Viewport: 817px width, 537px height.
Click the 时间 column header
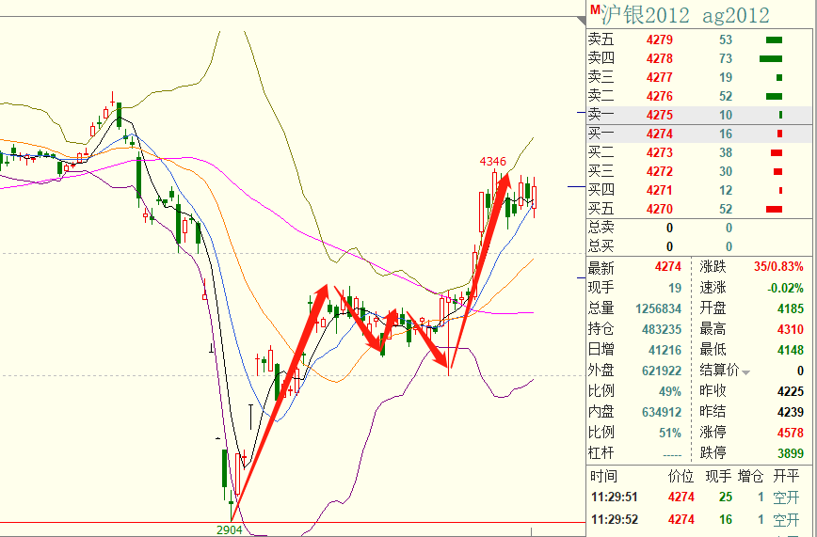coord(604,476)
